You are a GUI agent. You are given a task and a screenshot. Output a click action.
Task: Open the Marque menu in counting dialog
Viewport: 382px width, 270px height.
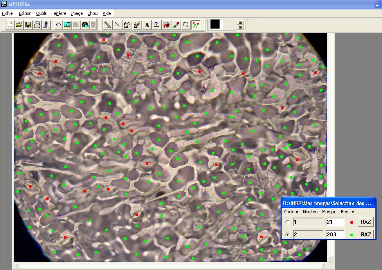coord(329,212)
